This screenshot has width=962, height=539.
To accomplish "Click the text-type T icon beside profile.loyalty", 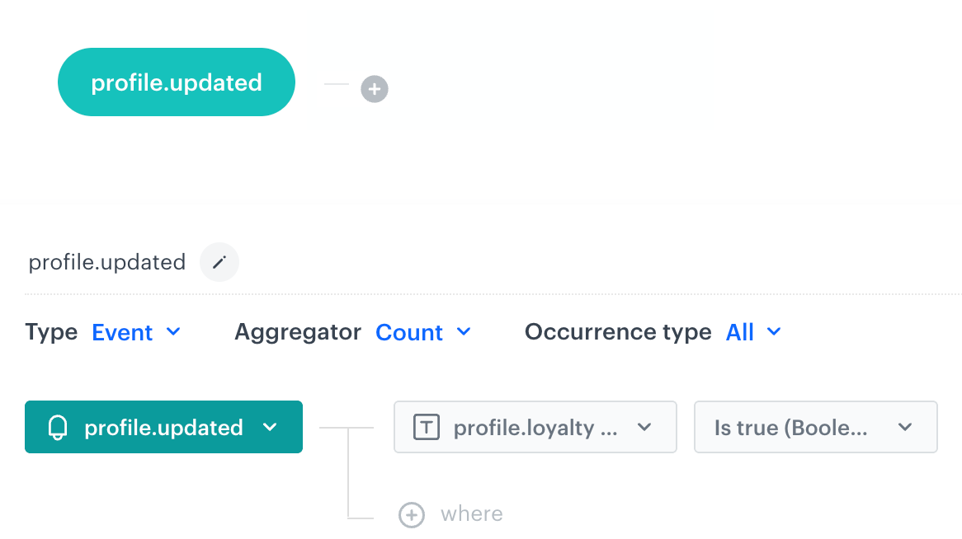I will [x=426, y=427].
